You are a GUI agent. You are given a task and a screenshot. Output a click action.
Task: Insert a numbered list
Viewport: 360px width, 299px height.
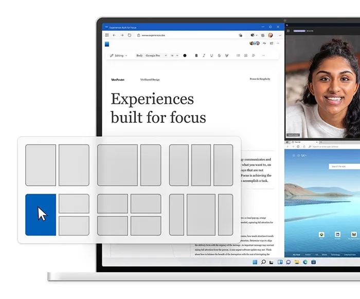coord(246,55)
